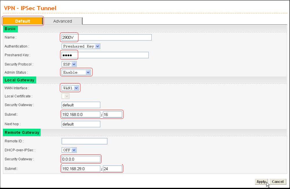
Task: Open the DHCP-over-IPSec dropdown
Action: coord(69,150)
